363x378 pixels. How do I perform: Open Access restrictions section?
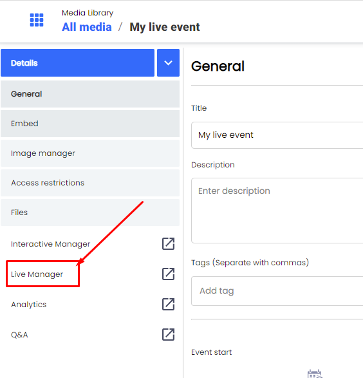[90, 183]
